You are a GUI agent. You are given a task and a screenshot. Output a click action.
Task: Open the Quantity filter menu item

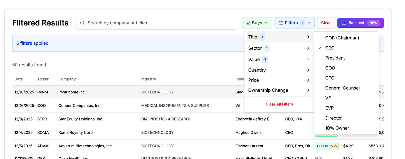(279, 70)
